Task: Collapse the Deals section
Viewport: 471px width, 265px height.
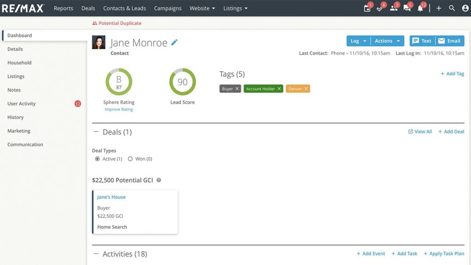Action: 96,132
